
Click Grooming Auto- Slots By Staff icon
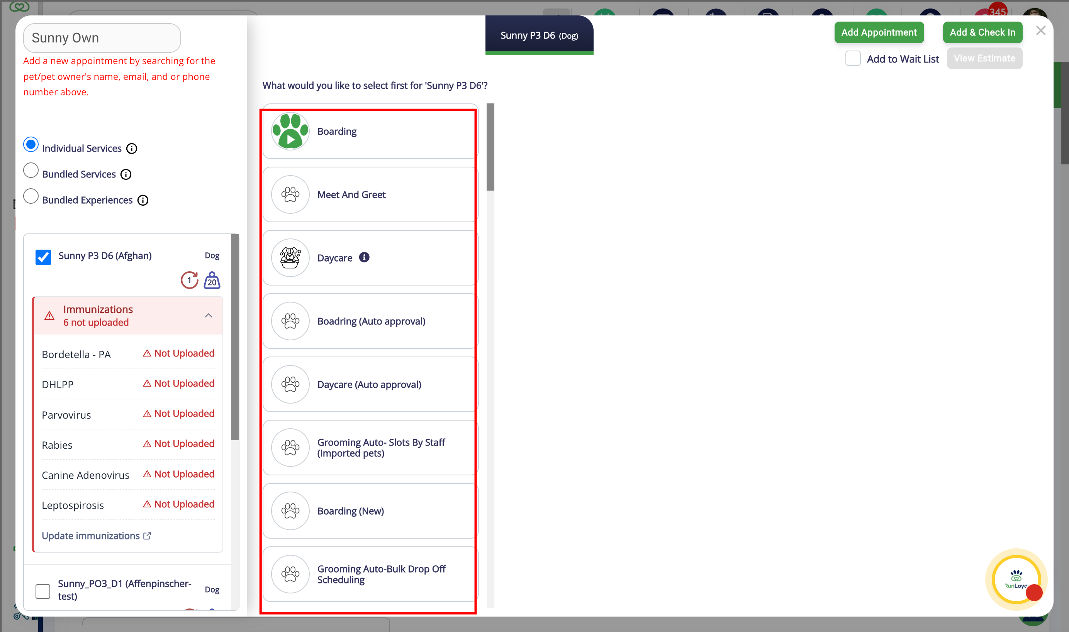point(290,448)
